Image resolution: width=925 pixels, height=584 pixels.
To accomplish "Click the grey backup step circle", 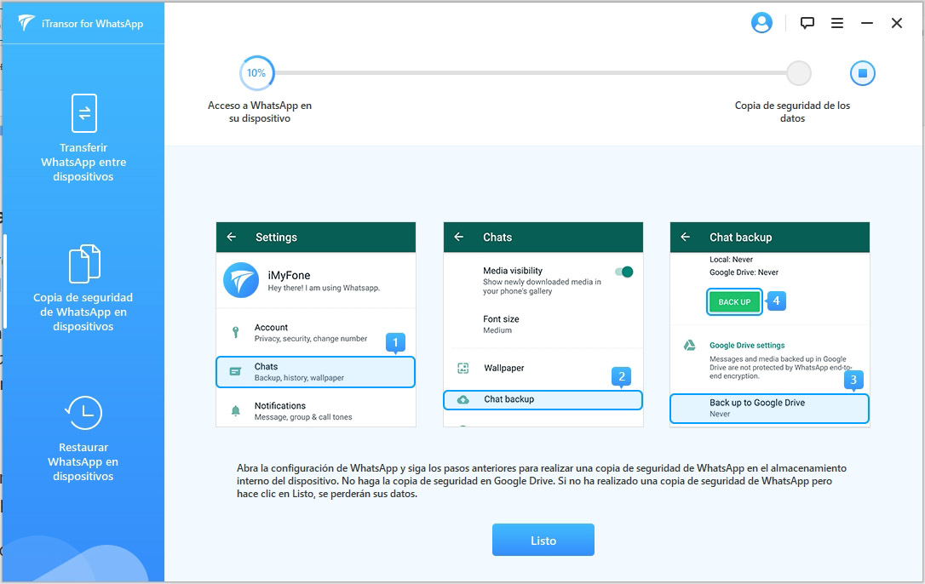I will [799, 73].
